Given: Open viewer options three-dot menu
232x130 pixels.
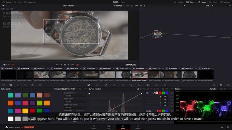Looking at the screenshot, I should (136, 6).
